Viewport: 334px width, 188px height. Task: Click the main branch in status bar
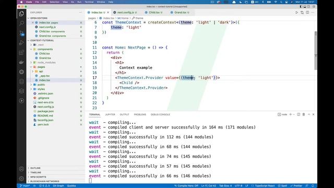coord(25,186)
